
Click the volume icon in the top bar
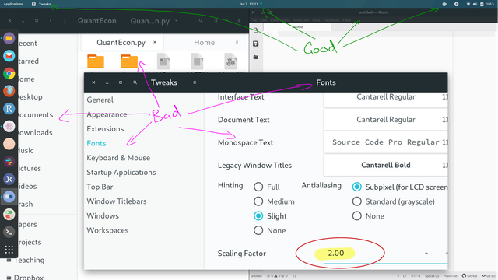coord(475,4)
